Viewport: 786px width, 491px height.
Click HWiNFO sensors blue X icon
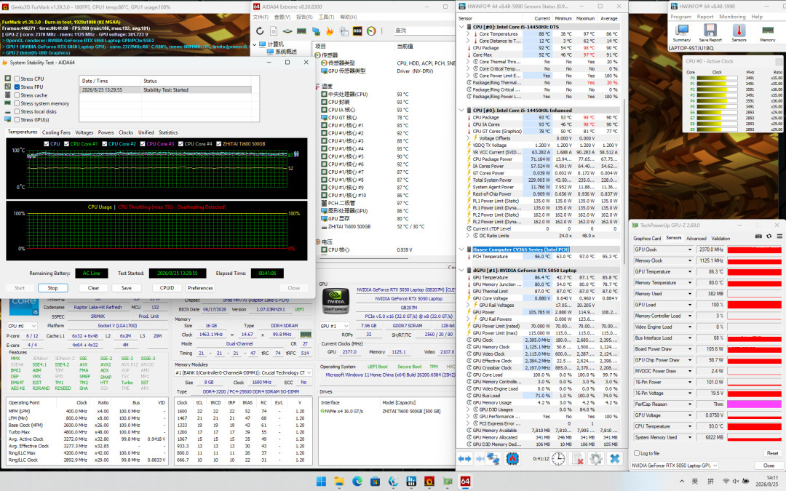(x=614, y=458)
